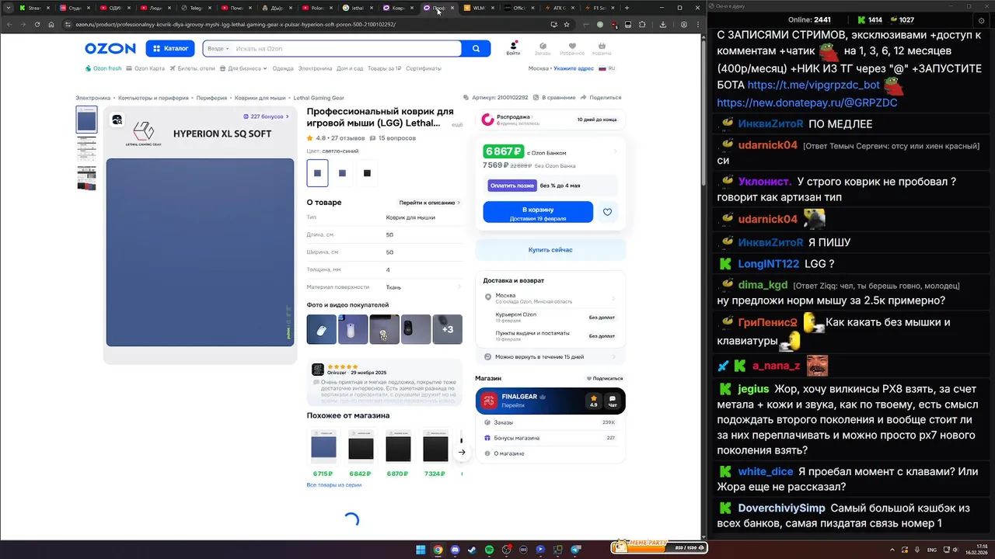Open the Windows Start button
This screenshot has height=559, width=995.
tap(421, 550)
